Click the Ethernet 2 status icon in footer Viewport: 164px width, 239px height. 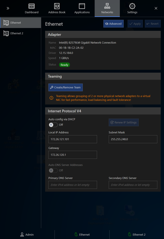130,234
